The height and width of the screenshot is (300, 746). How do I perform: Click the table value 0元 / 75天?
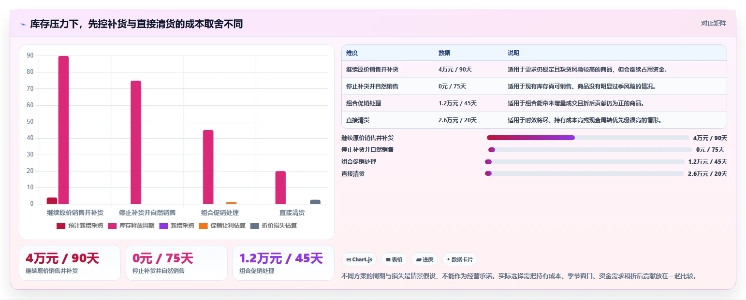pyautogui.click(x=452, y=86)
